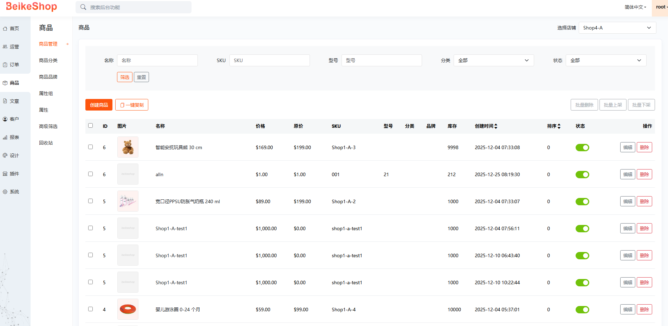Check the select-all checkbox in table header
Viewport: 668px width, 326px height.
point(91,126)
